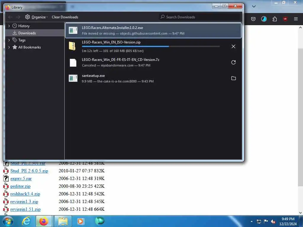Go forward with the Library forward arrow
The image size is (303, 227).
click(18, 17)
